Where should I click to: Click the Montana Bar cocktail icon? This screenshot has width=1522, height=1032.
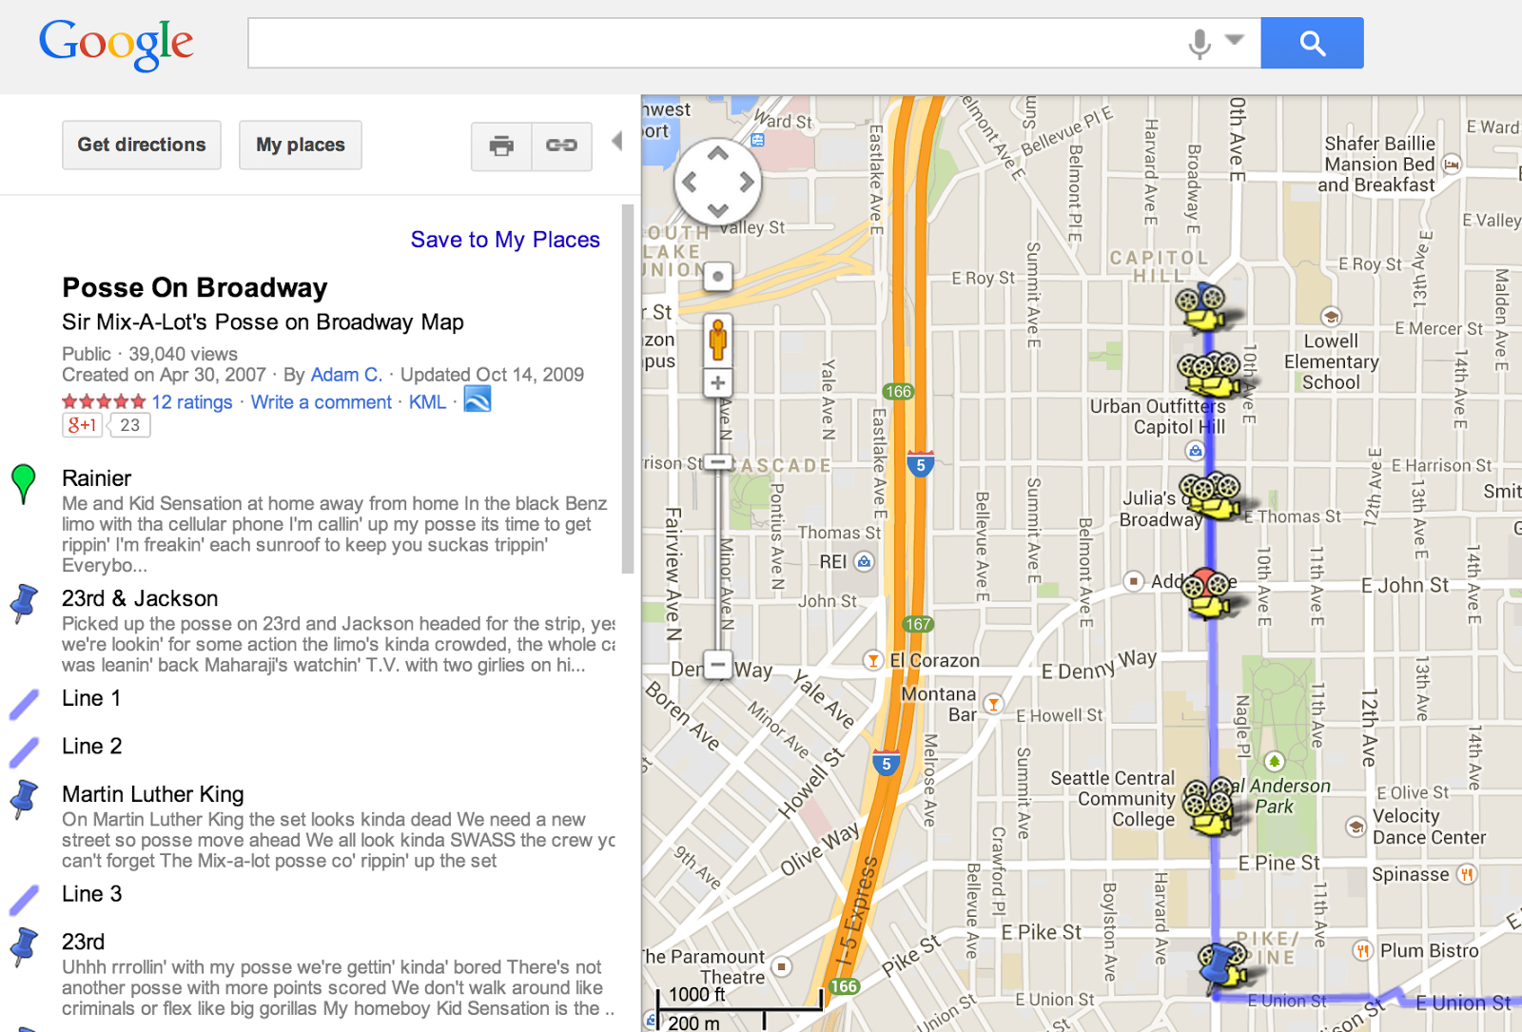[x=993, y=704]
